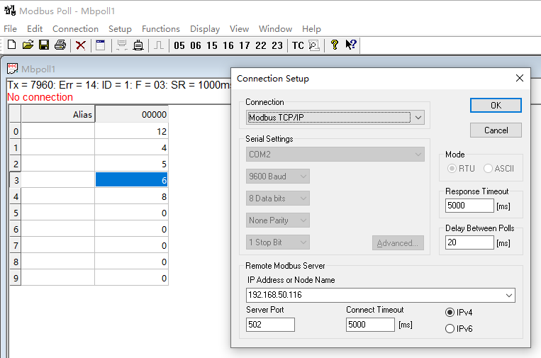Select register row 1 value 4
The image size is (541, 358).
pyautogui.click(x=131, y=147)
